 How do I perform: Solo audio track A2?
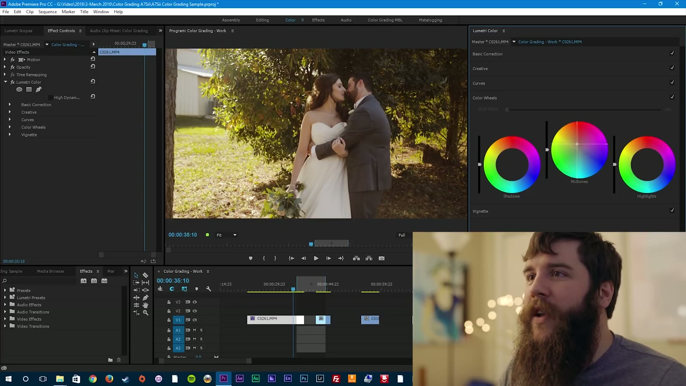[201, 339]
